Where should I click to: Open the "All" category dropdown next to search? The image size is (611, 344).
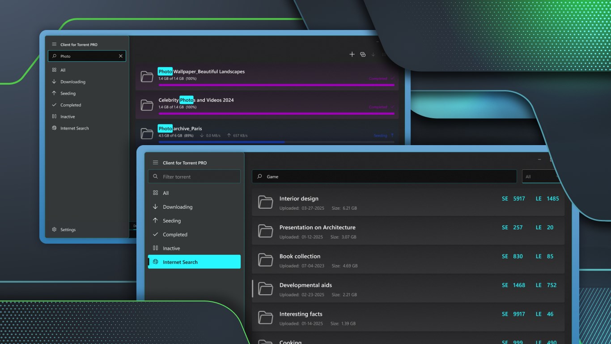[x=541, y=176]
